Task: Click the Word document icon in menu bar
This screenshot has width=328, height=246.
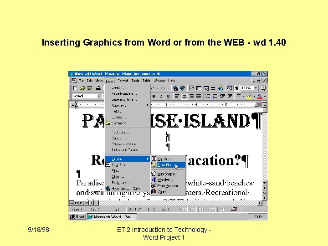Action: click(74, 81)
